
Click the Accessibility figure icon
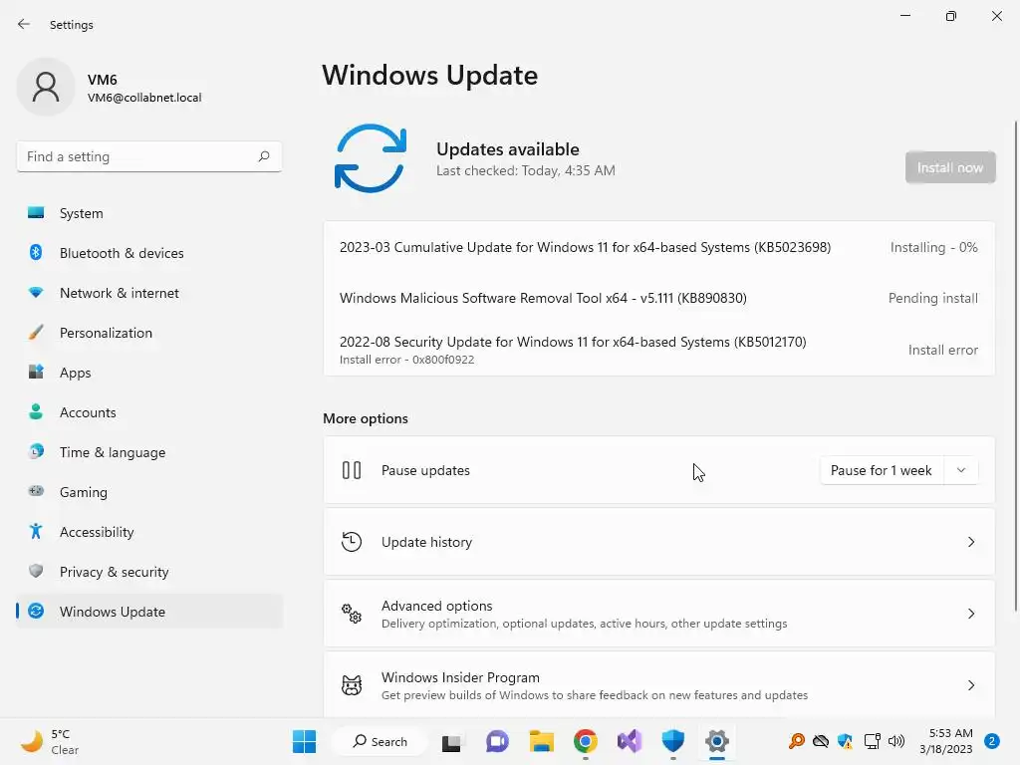point(36,532)
